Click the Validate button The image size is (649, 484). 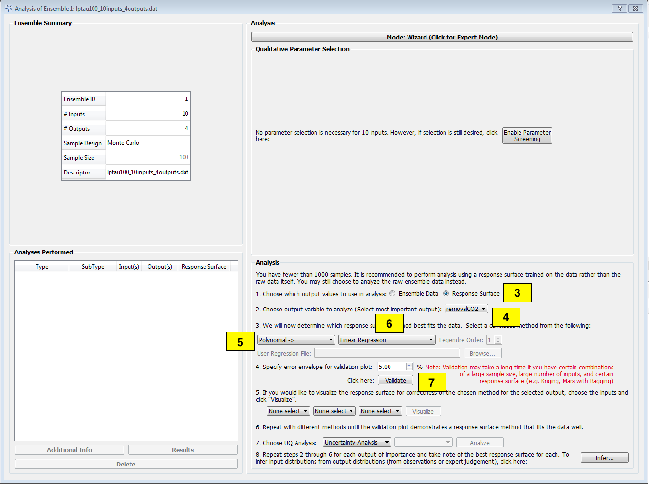395,380
